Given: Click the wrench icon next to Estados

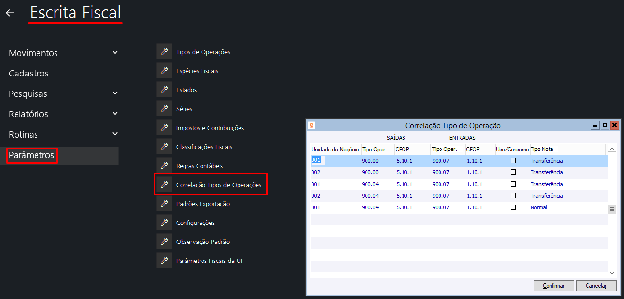Looking at the screenshot, I should click(165, 90).
